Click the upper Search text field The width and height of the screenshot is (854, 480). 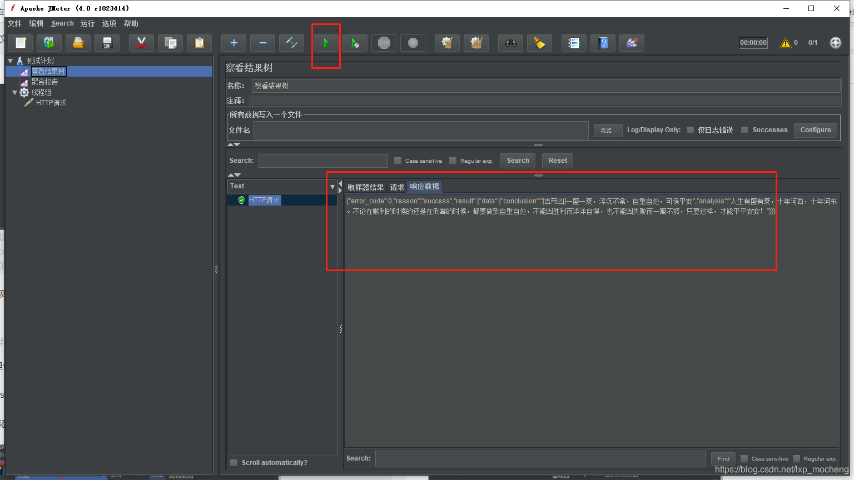point(323,161)
